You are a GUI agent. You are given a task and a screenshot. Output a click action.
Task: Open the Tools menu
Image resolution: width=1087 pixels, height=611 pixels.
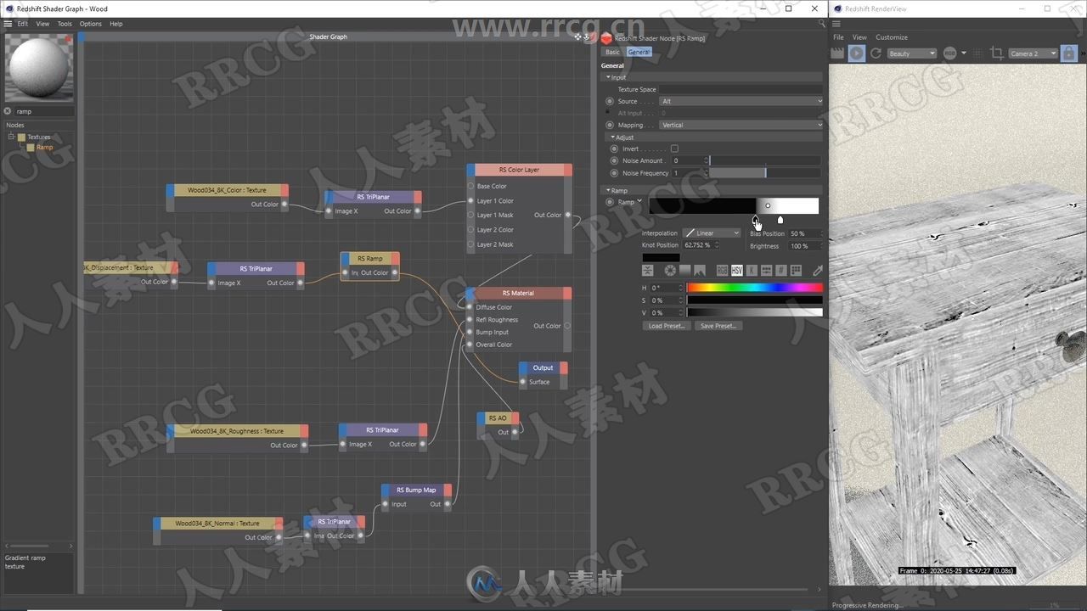coord(65,24)
